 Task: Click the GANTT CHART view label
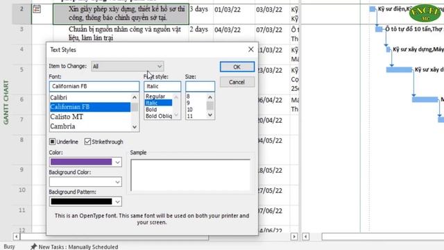click(x=6, y=102)
